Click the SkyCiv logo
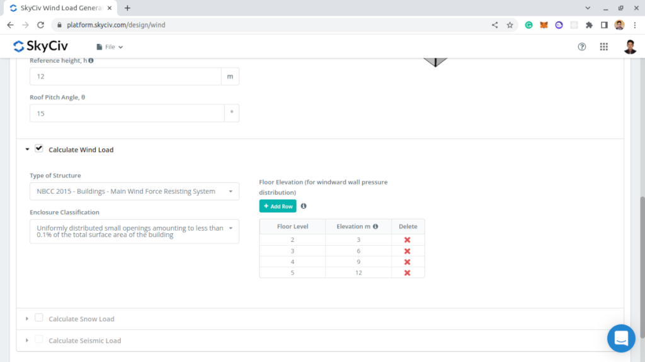 (40, 47)
